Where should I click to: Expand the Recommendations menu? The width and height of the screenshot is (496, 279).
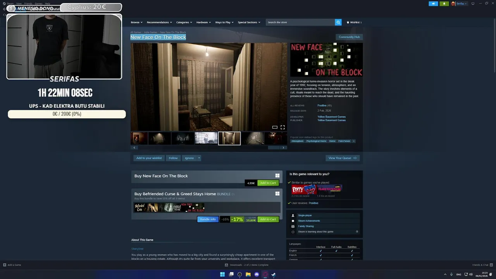pyautogui.click(x=159, y=22)
